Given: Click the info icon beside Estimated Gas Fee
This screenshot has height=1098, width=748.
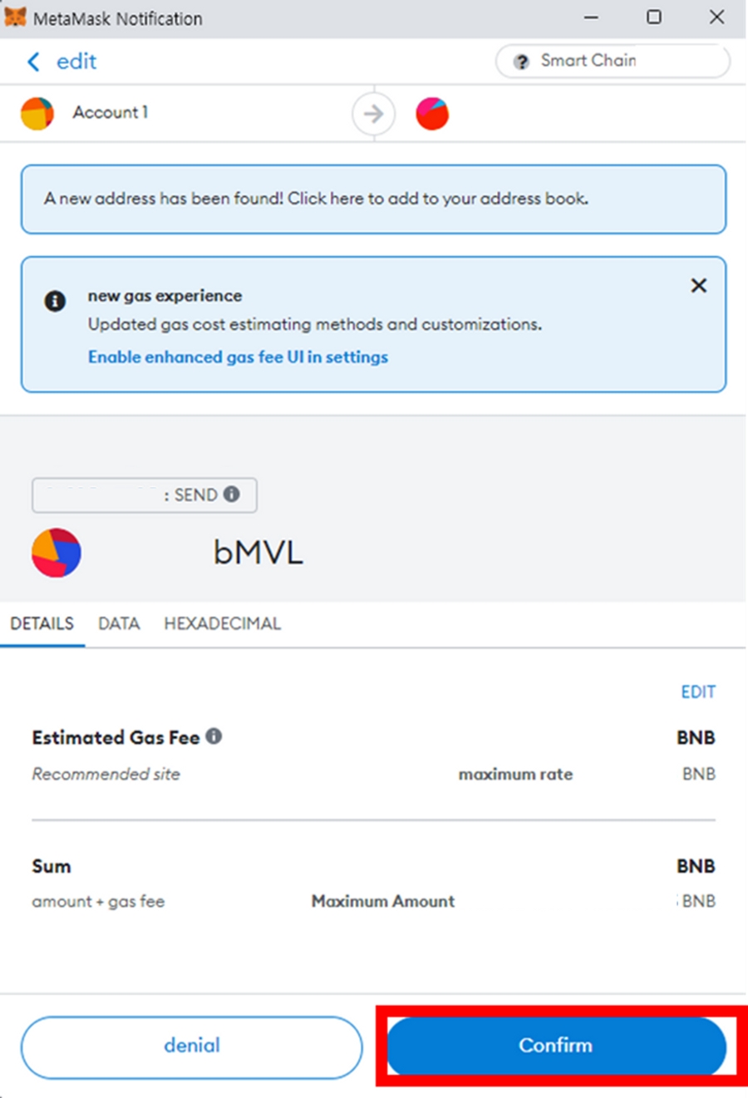Looking at the screenshot, I should coord(214,736).
